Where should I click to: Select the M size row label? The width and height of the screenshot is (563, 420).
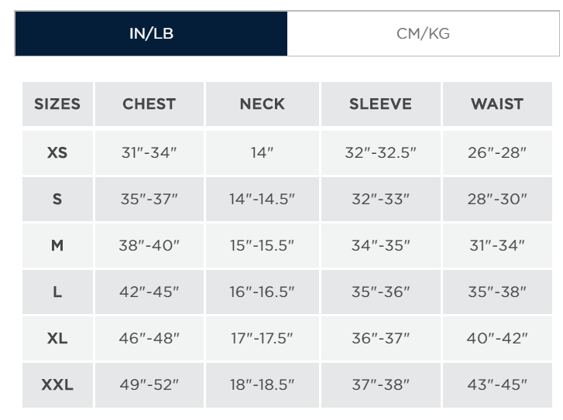pyautogui.click(x=57, y=245)
